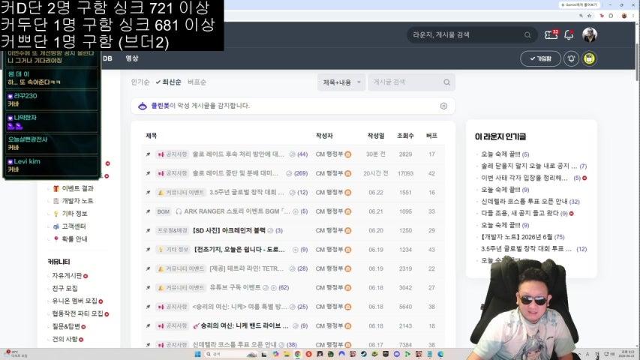Open 유니온 멤버 모집 board
Image resolution: width=640 pixels, height=360 pixels.
tap(75, 301)
